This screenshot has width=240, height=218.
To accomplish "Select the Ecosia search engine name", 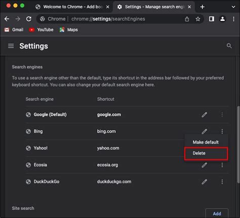I will click(x=41, y=165).
